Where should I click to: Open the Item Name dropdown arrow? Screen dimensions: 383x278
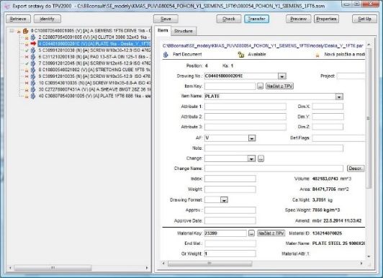click(339, 97)
